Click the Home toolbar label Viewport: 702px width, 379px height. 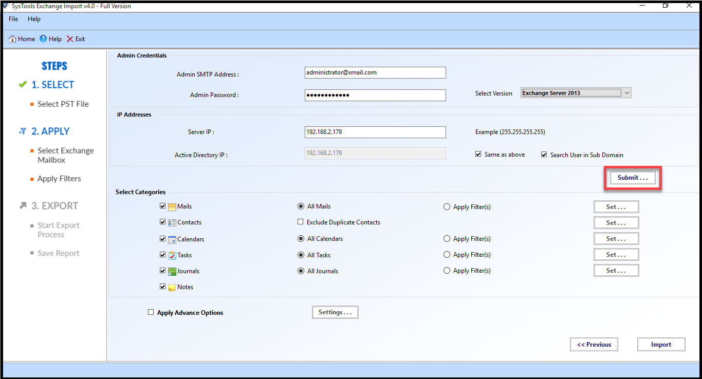coord(27,39)
